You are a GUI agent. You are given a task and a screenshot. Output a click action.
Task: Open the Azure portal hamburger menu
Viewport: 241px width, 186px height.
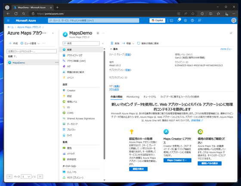[x=8, y=20]
